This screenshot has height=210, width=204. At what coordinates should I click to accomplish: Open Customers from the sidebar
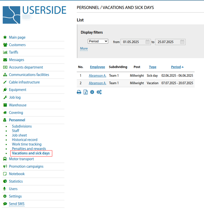coord(17,45)
